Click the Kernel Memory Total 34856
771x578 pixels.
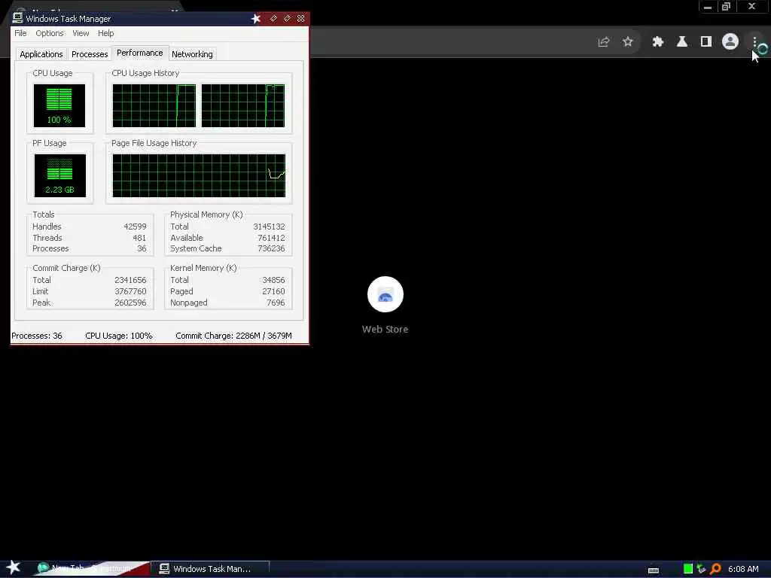pyautogui.click(x=273, y=280)
